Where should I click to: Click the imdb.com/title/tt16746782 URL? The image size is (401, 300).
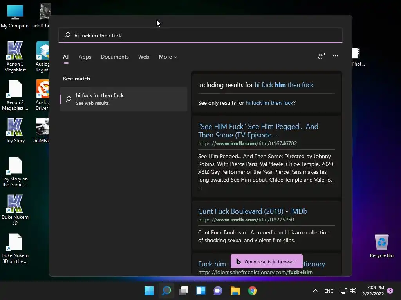tap(247, 143)
